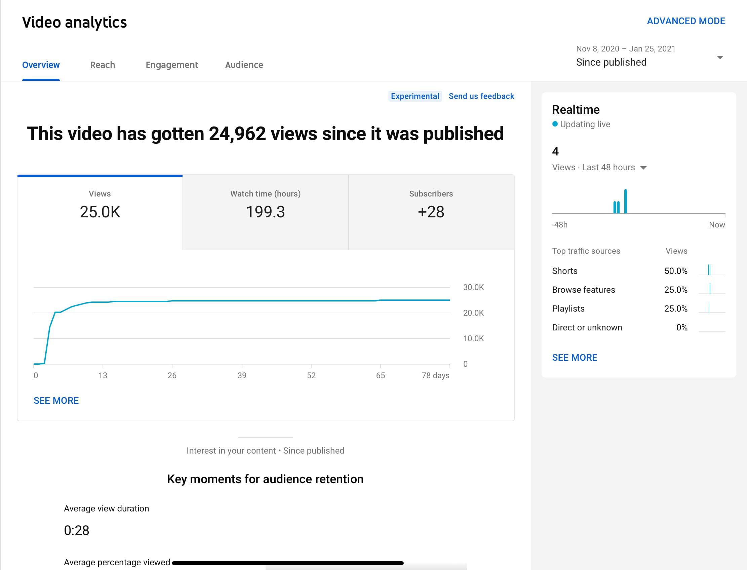Select the Audience tab
The image size is (747, 570).
click(244, 65)
